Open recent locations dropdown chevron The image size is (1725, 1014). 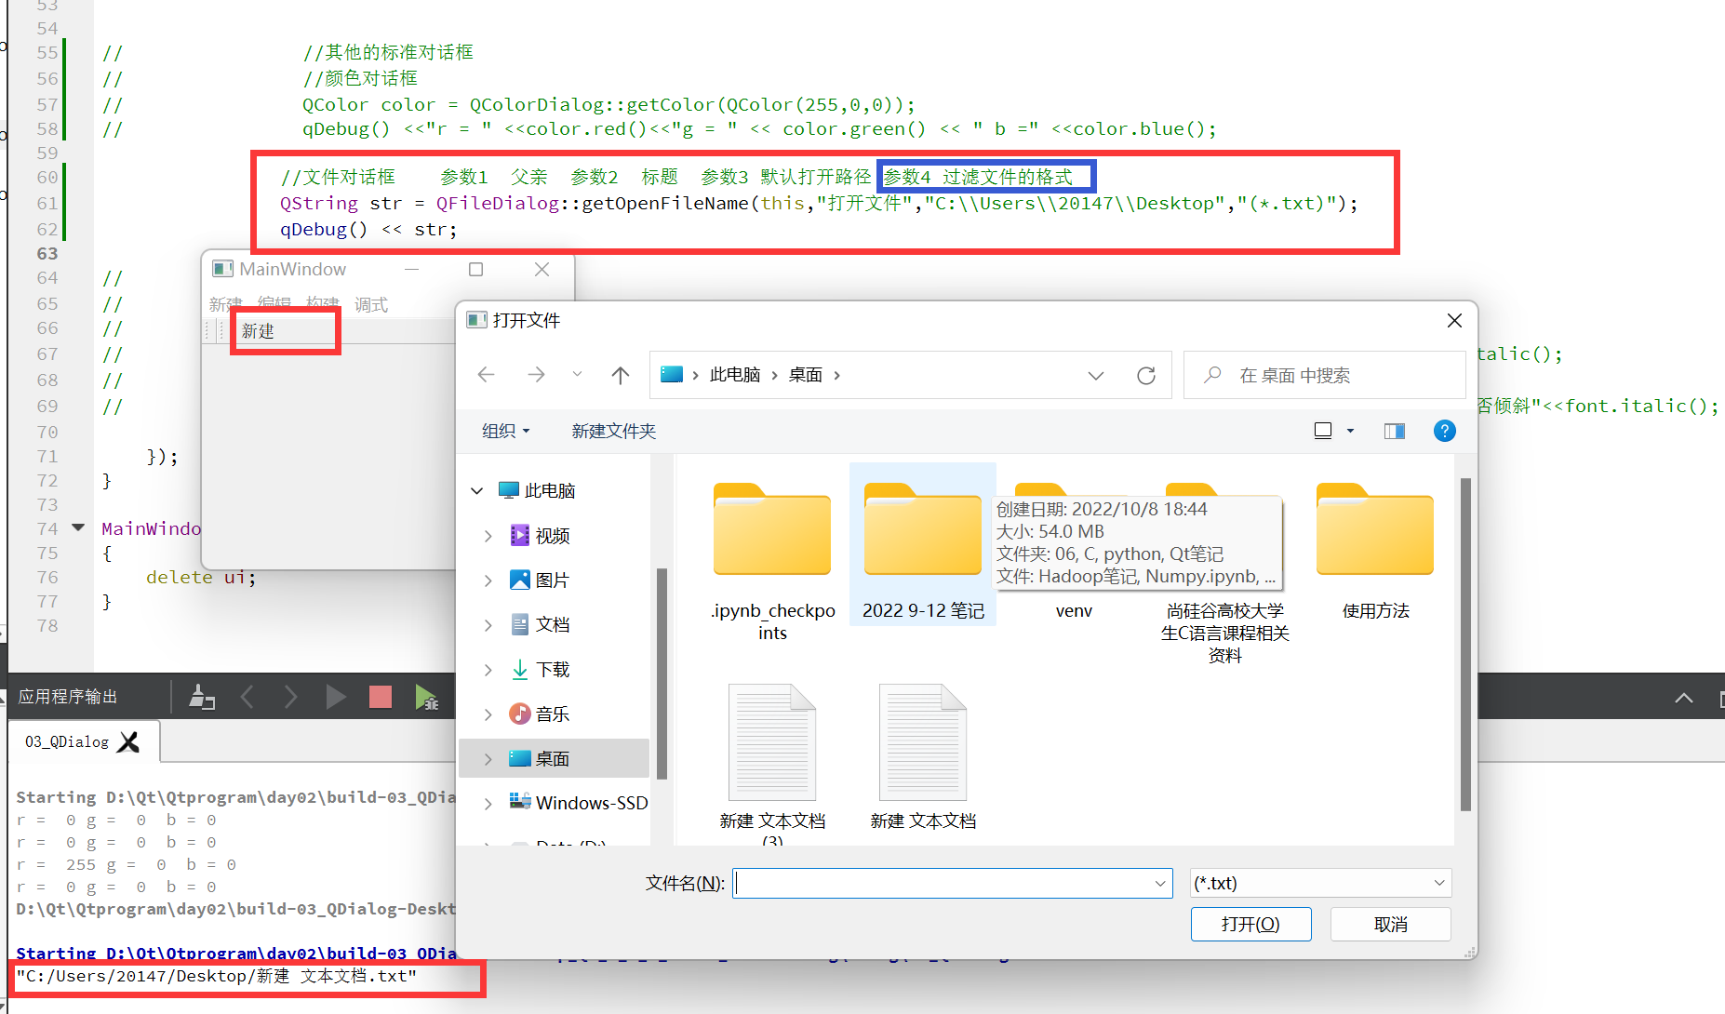[x=578, y=375]
